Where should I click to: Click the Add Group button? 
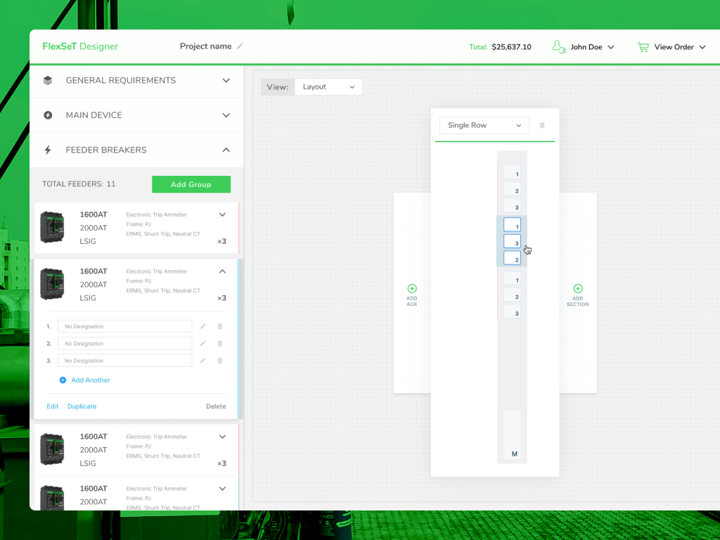[191, 184]
